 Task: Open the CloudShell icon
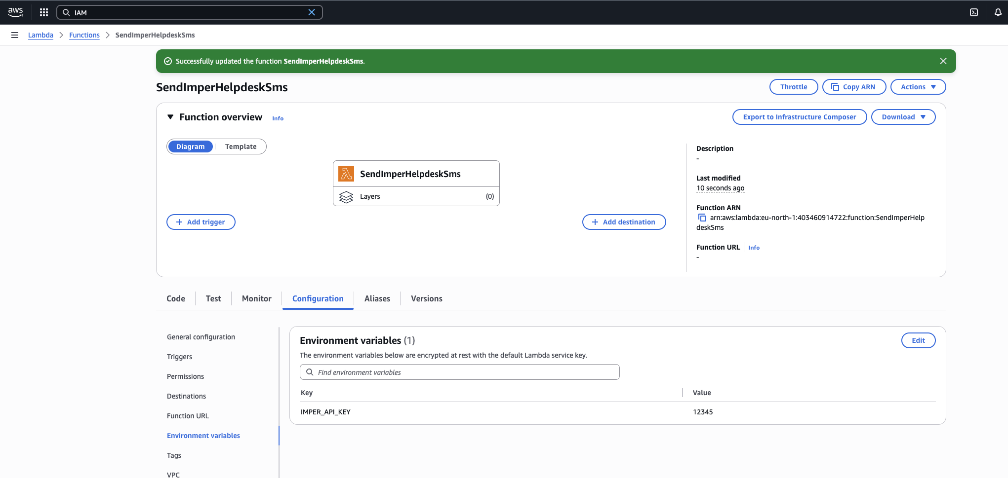(x=974, y=12)
